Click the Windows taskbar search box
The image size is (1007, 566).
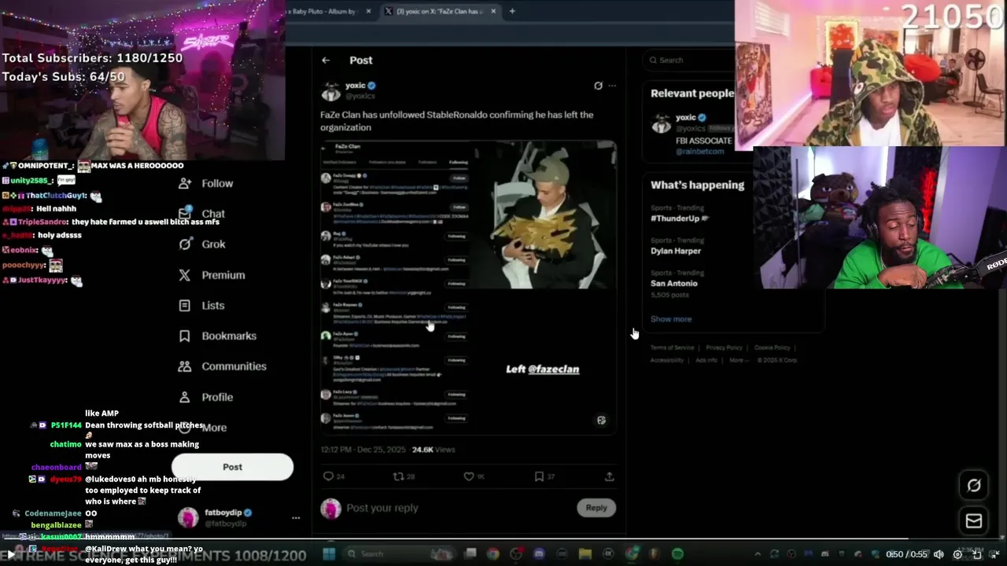398,554
